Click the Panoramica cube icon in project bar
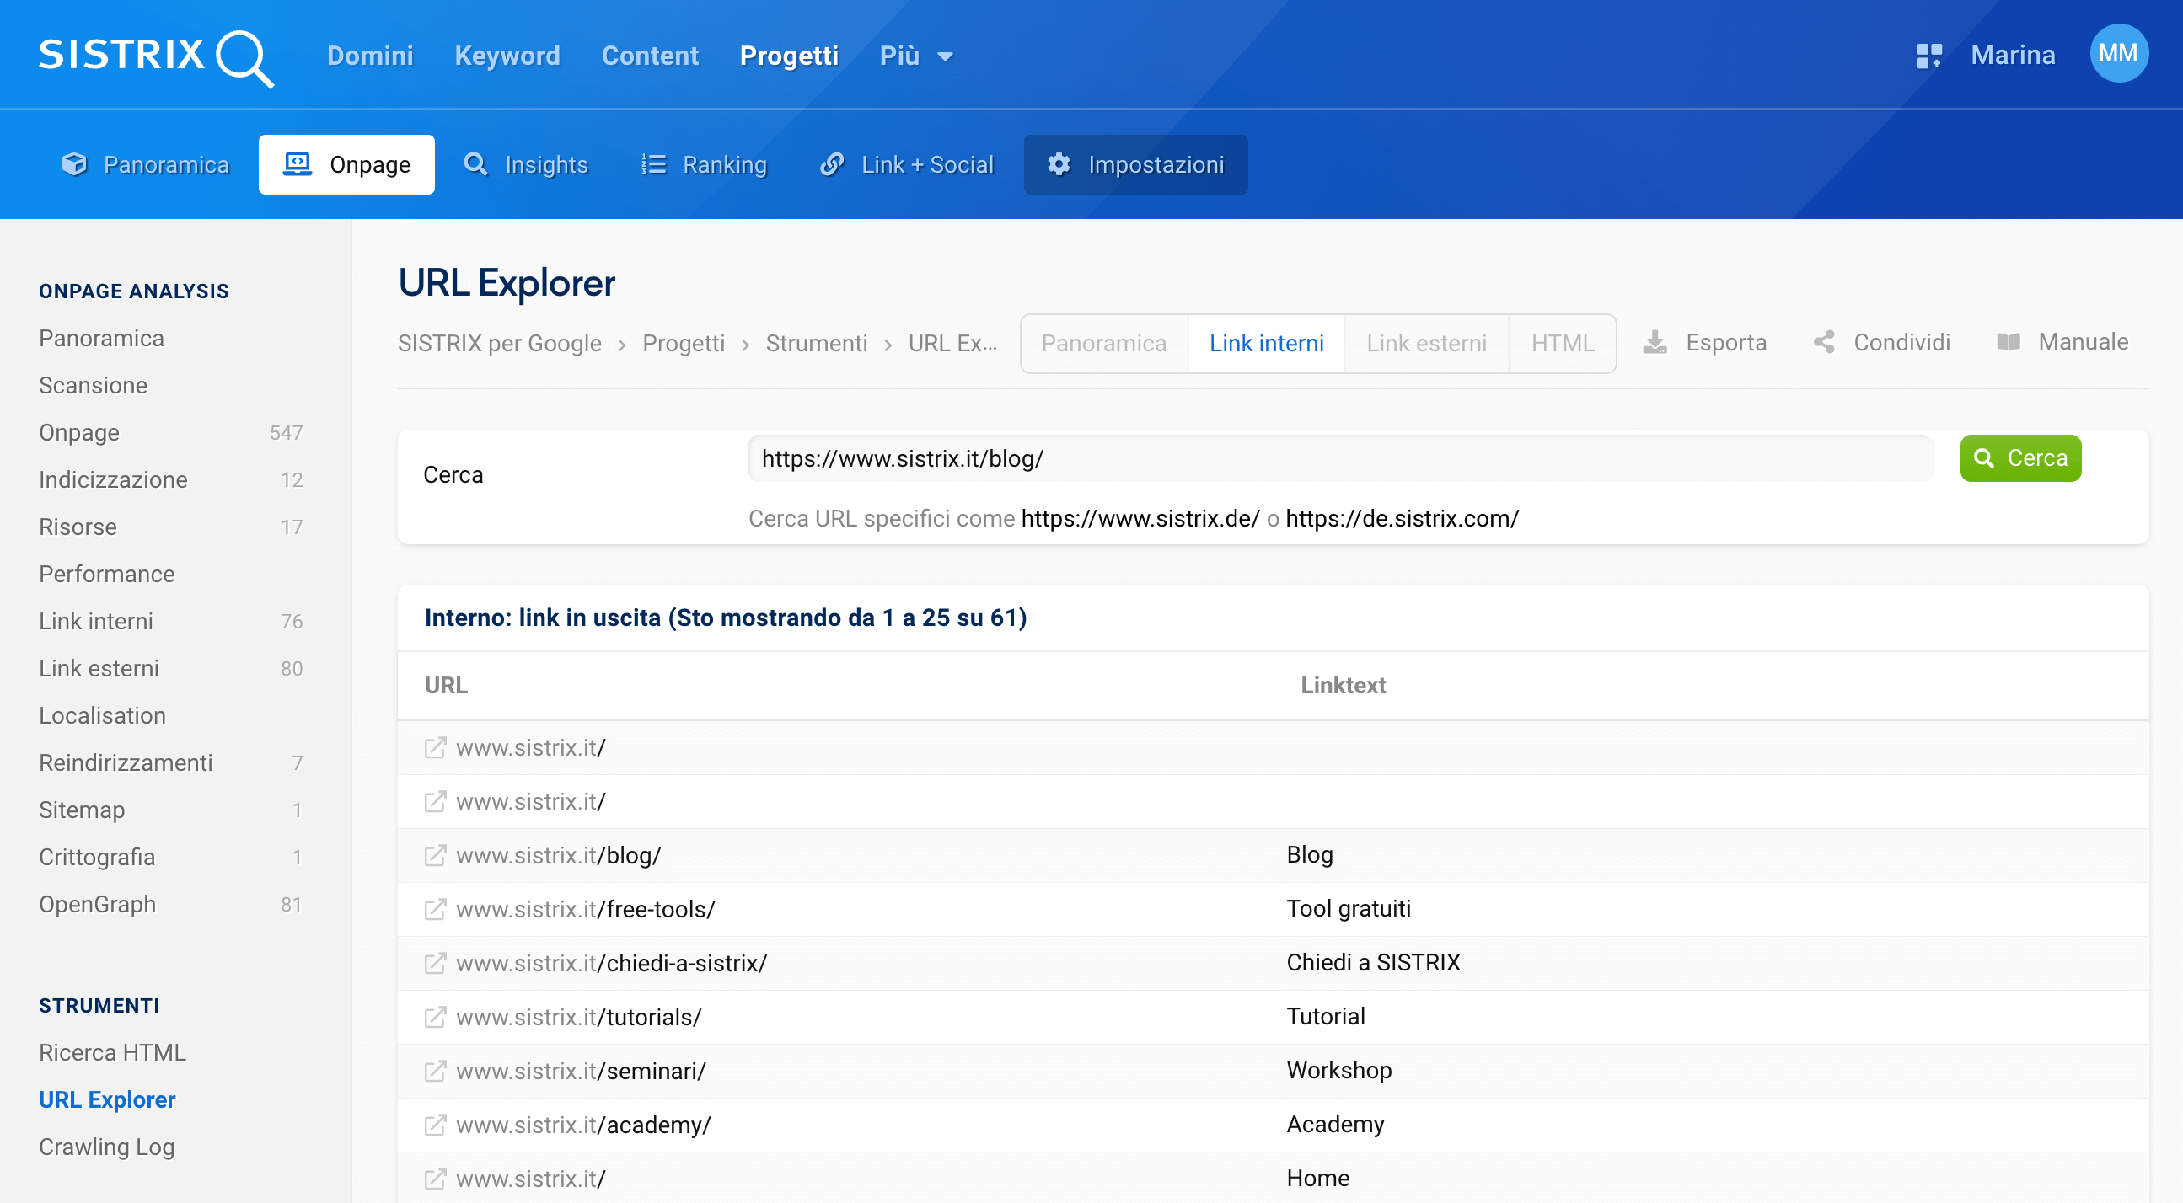 tap(74, 164)
